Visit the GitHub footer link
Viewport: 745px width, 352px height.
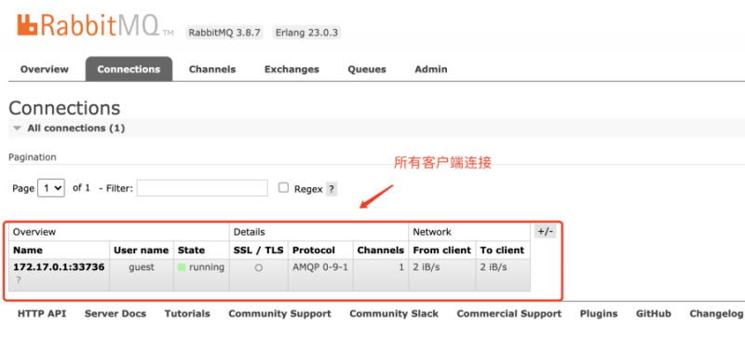[654, 314]
